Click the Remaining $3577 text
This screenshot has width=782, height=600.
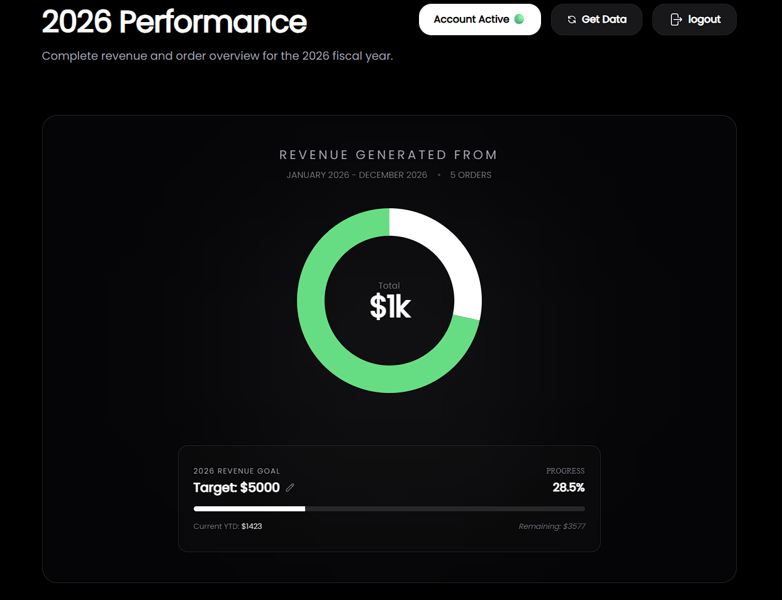[x=552, y=526]
